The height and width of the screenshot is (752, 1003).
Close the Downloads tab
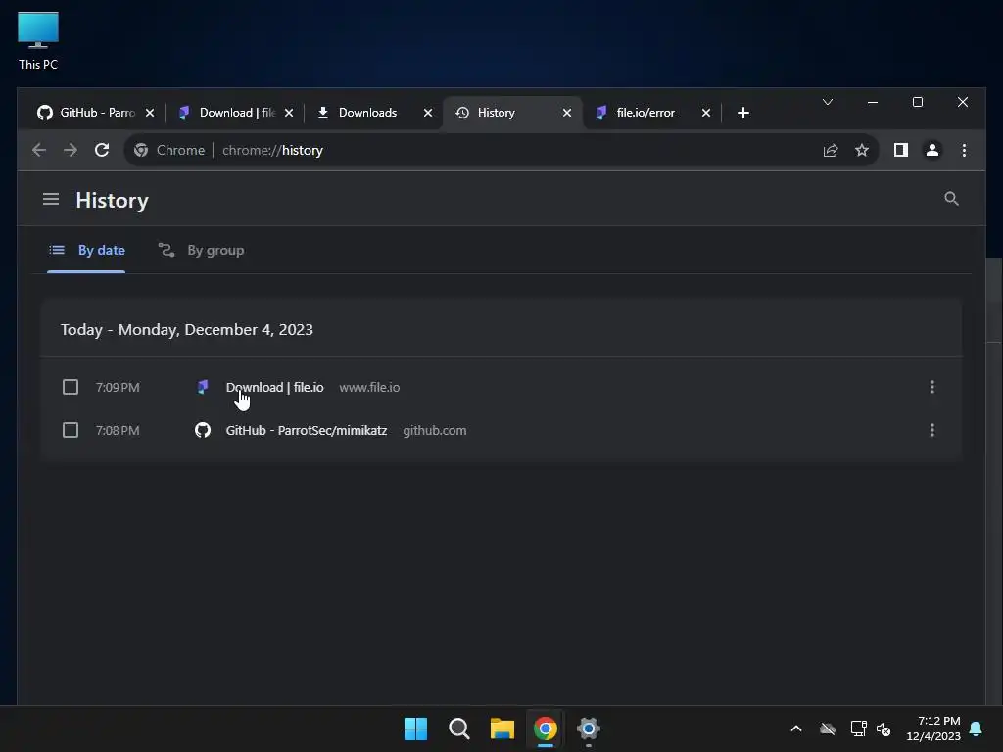pos(428,114)
